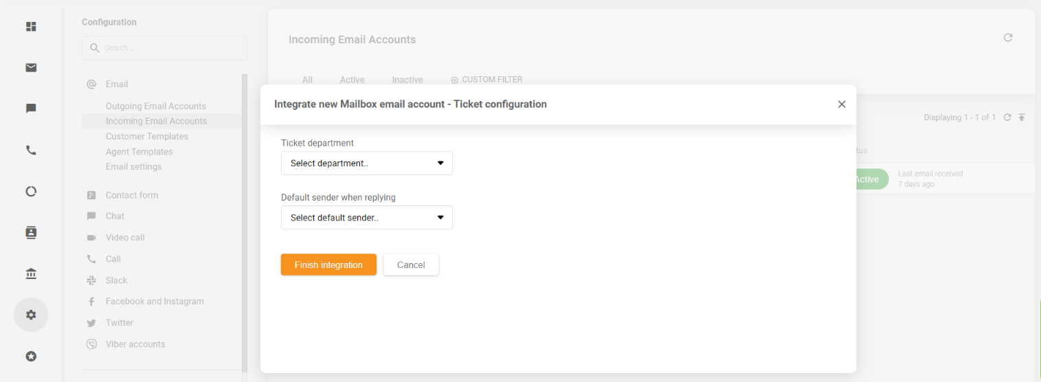The height and width of the screenshot is (382, 1041).
Task: Cancel the mailbox integration dialog
Action: tap(411, 265)
